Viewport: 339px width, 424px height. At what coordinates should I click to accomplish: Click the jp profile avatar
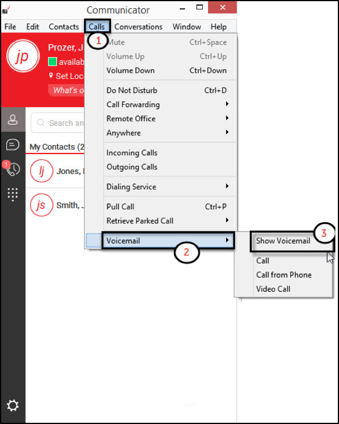click(x=23, y=56)
